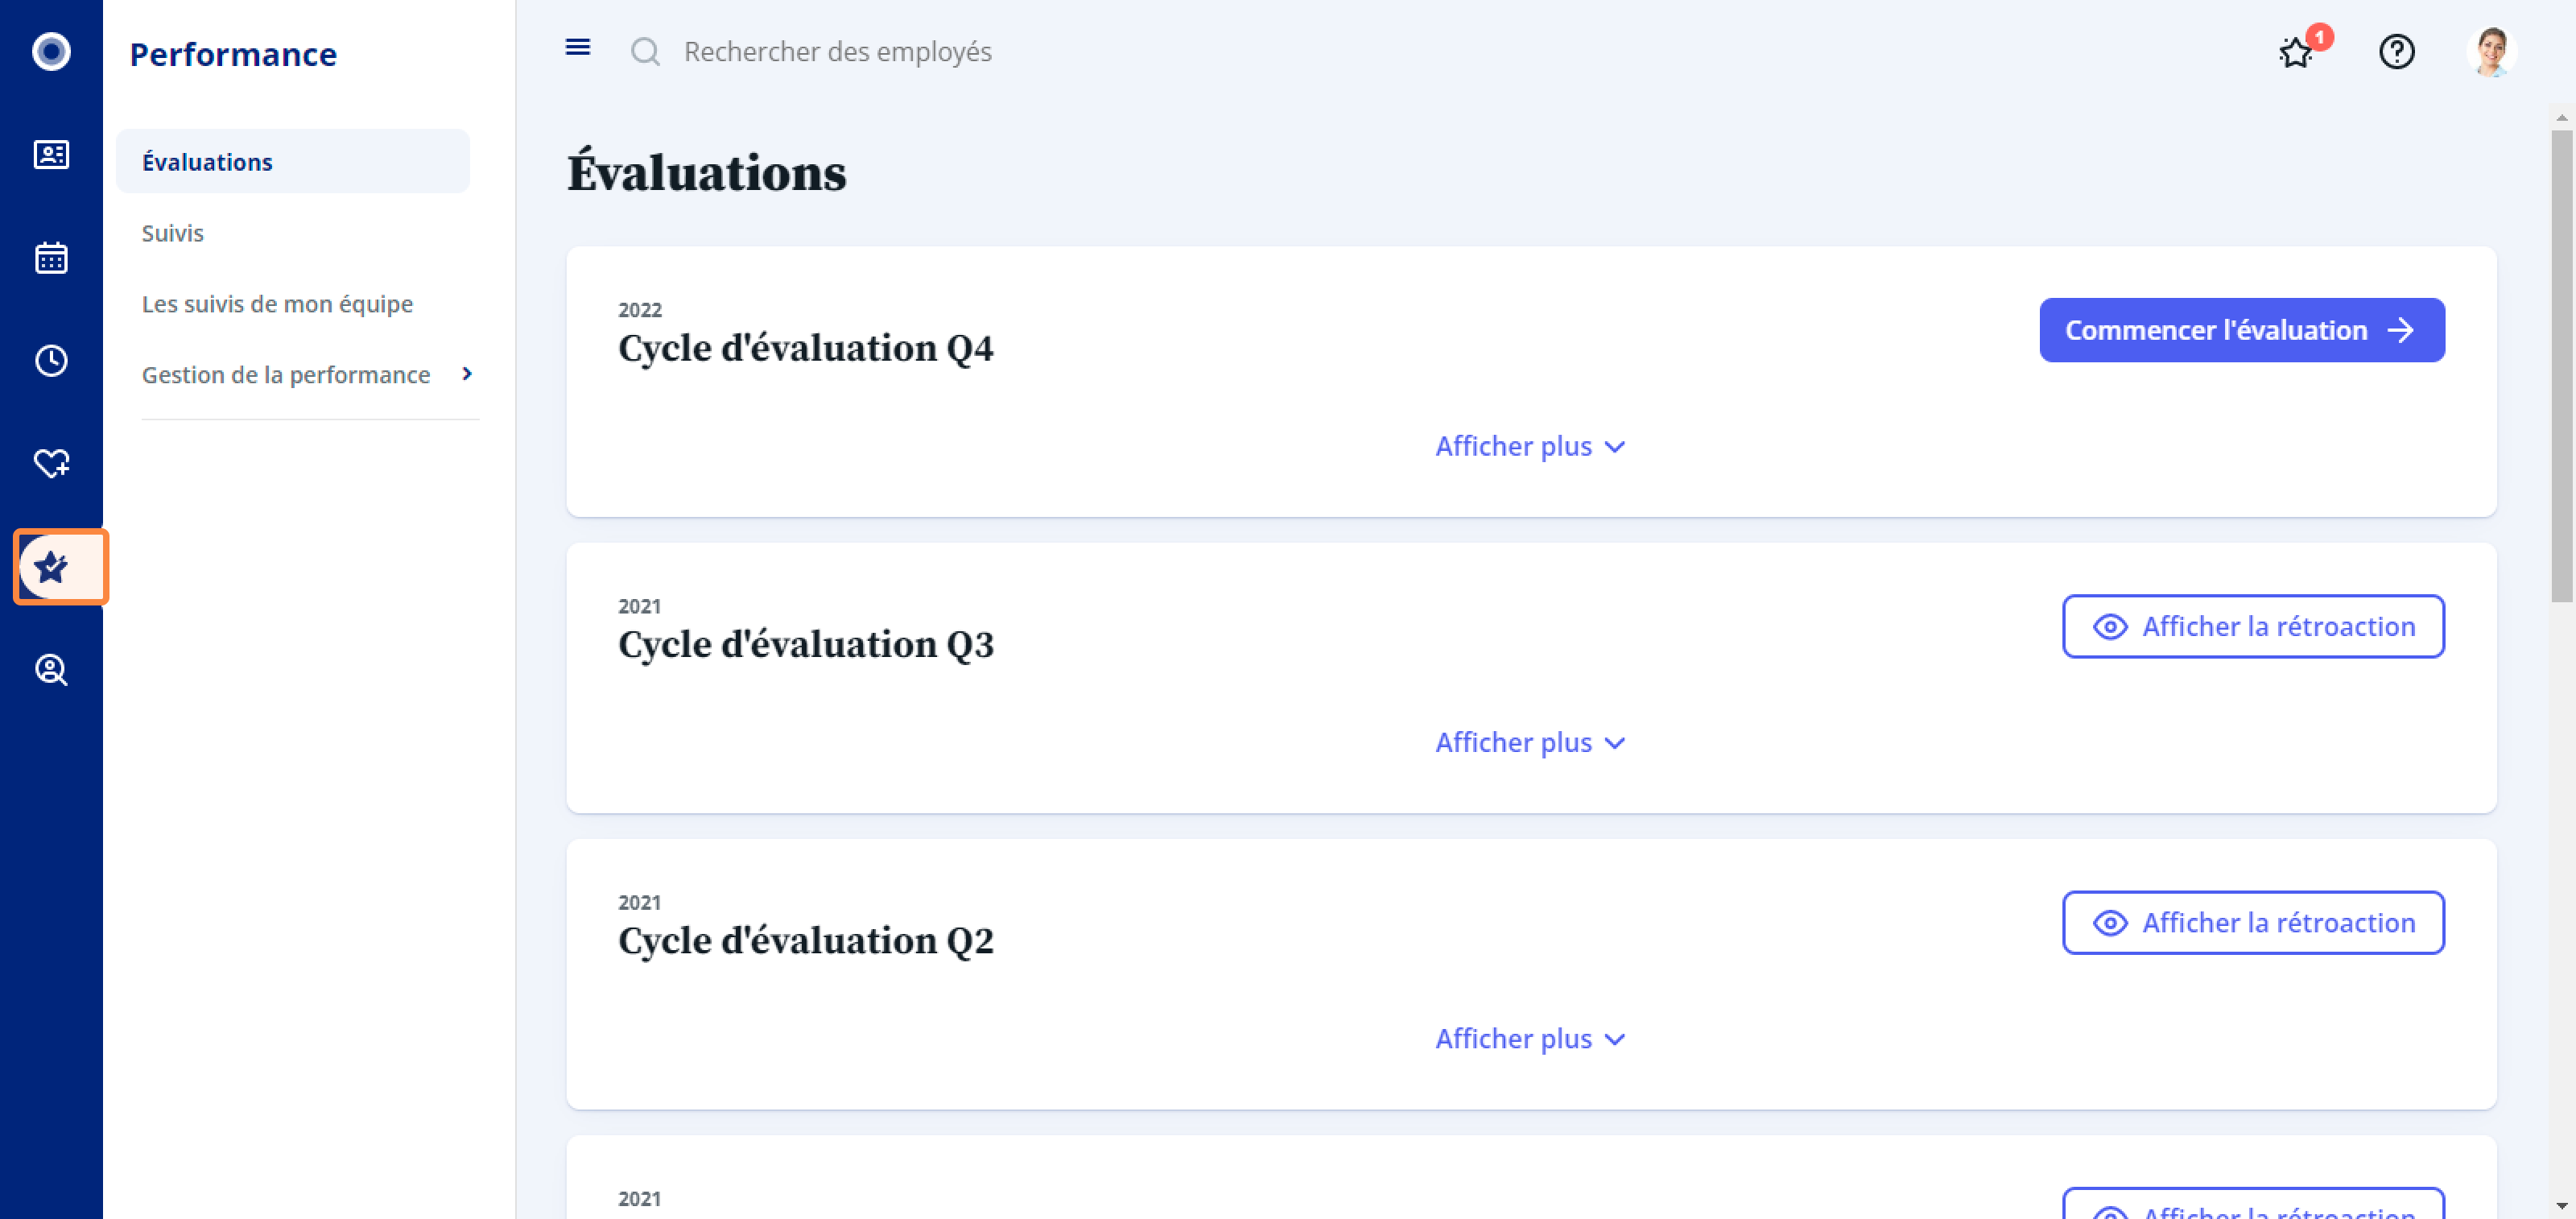Viewport: 2576px width, 1219px height.
Task: Open the time tracking clock icon
Action: pos(51,360)
